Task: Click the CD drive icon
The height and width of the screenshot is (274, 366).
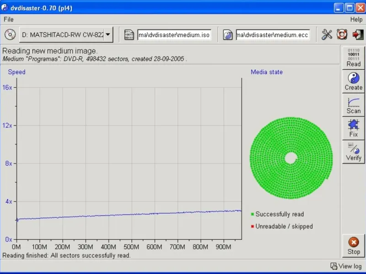Action: (10, 35)
